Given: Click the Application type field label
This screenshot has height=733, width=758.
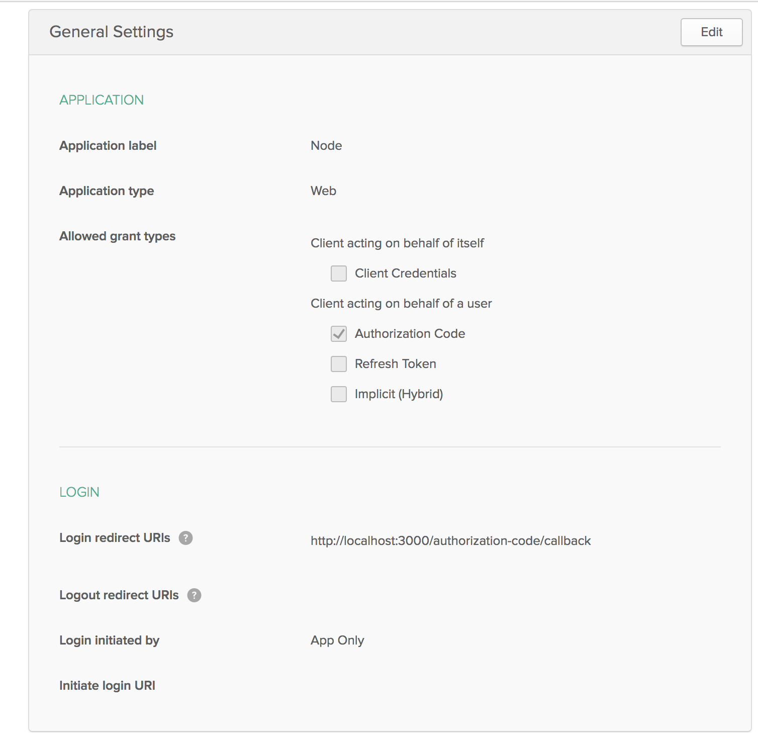Looking at the screenshot, I should pos(107,191).
